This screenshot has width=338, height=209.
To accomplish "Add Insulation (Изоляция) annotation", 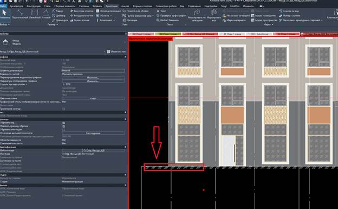I will [x=130, y=20].
